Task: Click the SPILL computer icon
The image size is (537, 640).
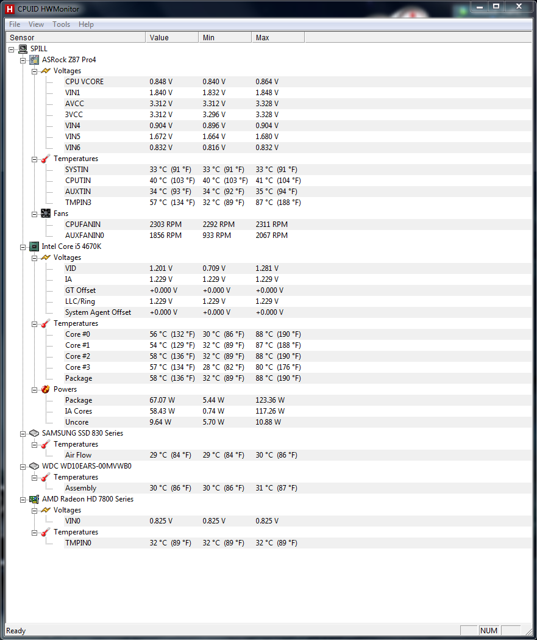Action: click(23, 49)
